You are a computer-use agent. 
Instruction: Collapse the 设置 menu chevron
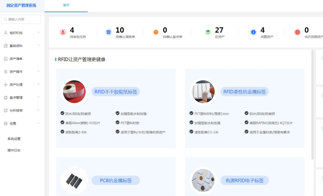click(x=38, y=124)
